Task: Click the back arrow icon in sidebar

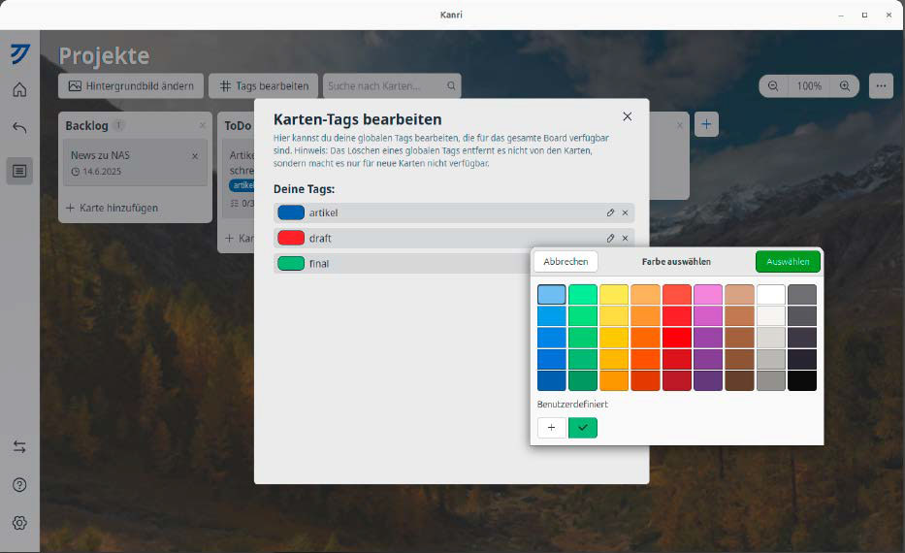Action: tap(19, 127)
